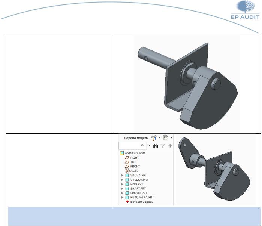Expand the PRIVOD.PRT node

click(x=122, y=193)
